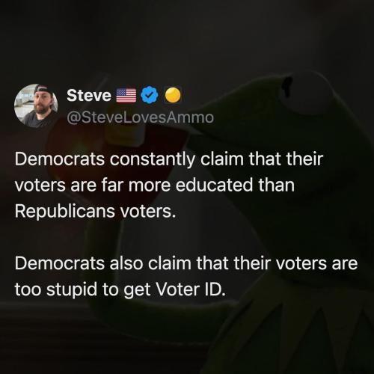Image resolution: width=374 pixels, height=374 pixels.
Task: Click the American flag emoji beside Steve
Action: pos(126,96)
